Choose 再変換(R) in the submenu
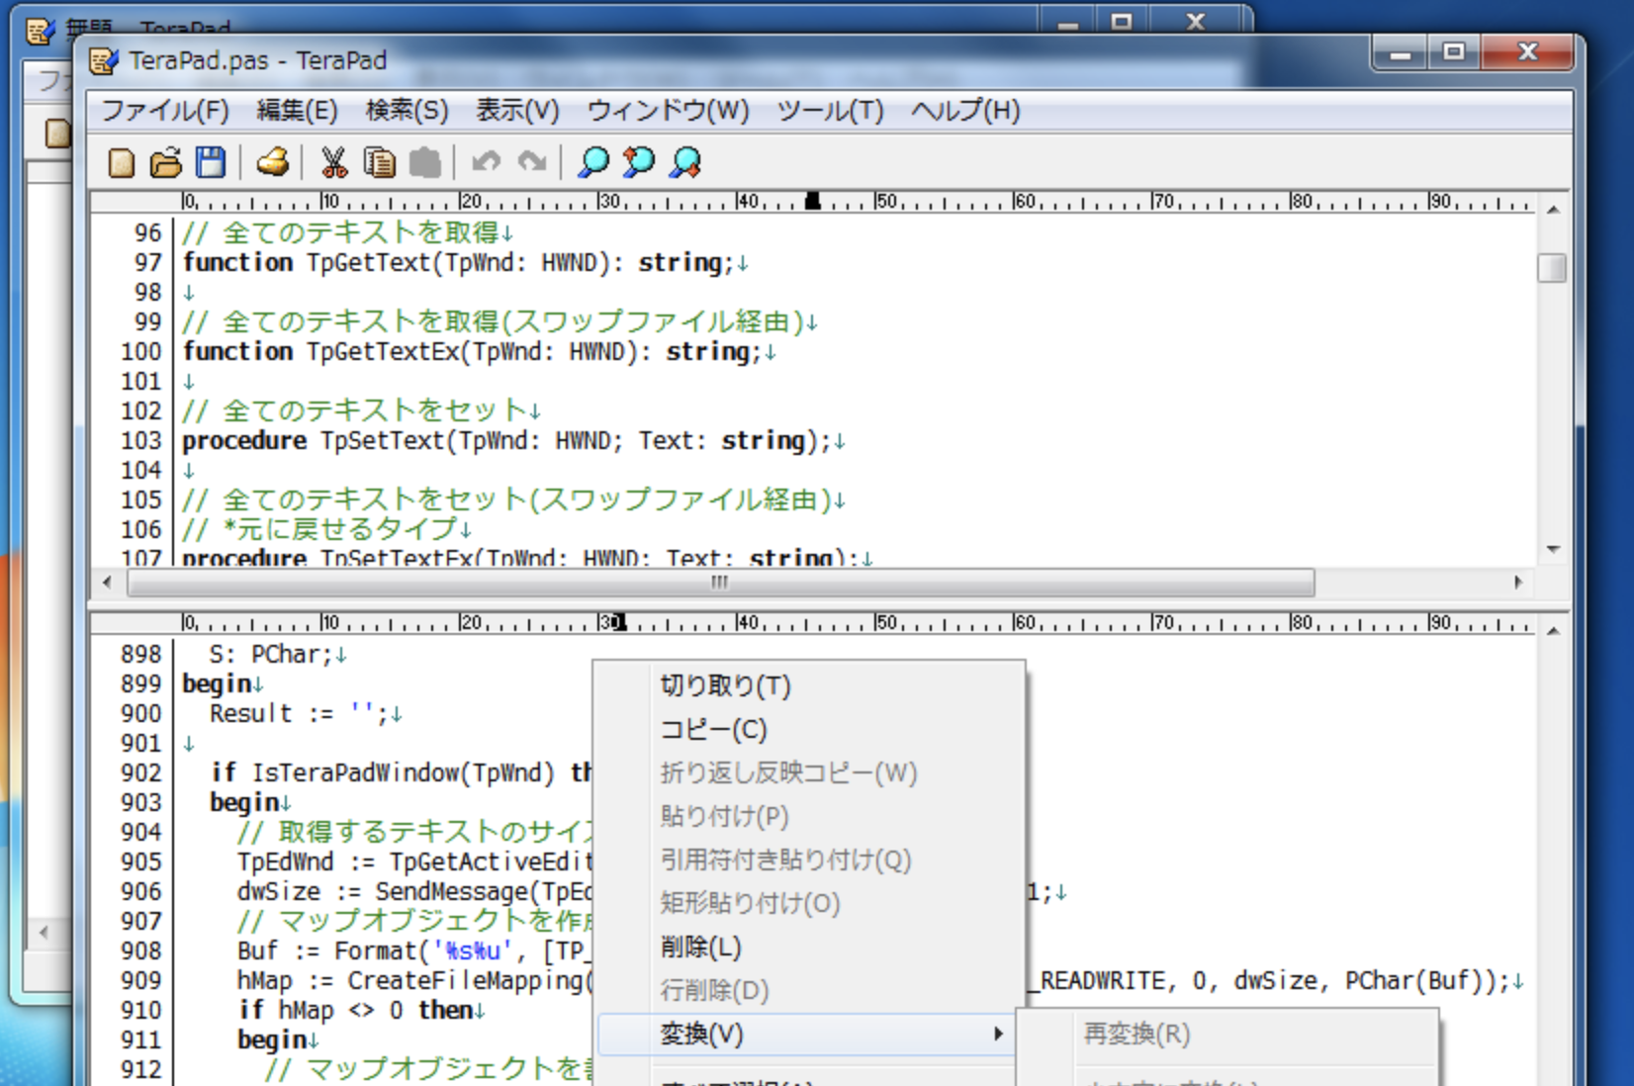This screenshot has height=1086, width=1634. pos(1226,1034)
